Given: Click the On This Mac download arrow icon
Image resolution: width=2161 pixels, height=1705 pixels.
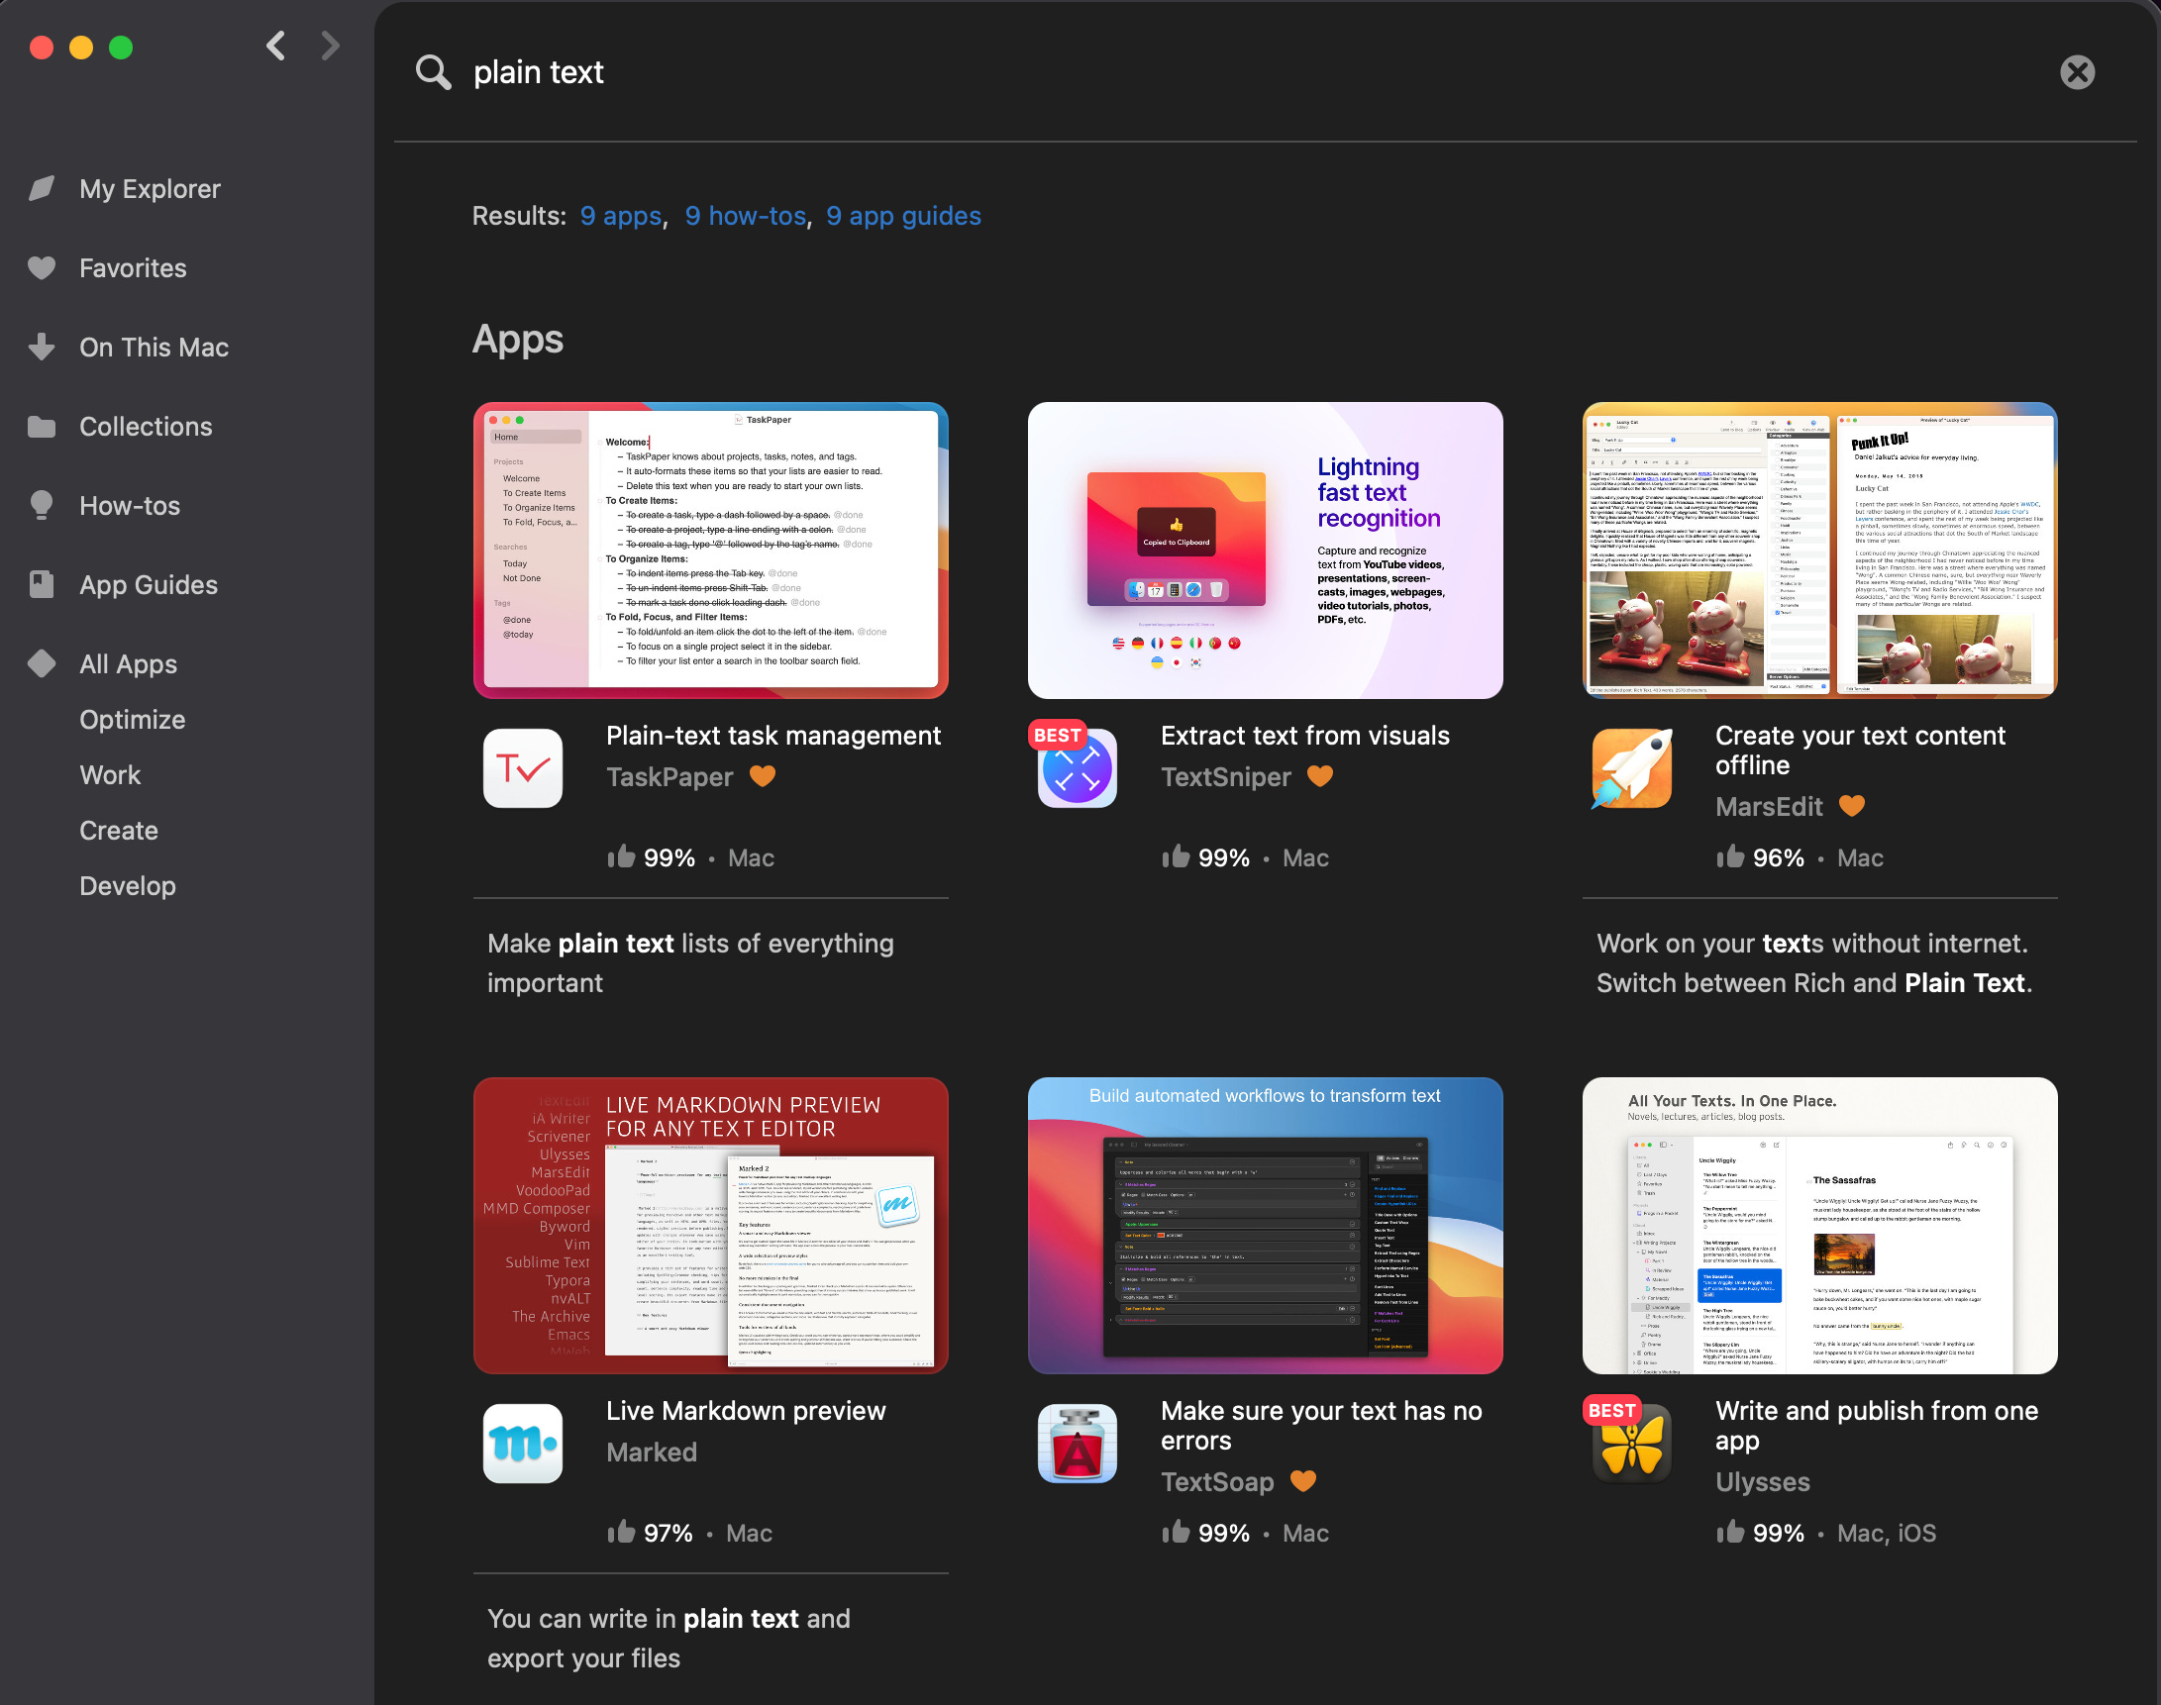Looking at the screenshot, I should [x=42, y=347].
